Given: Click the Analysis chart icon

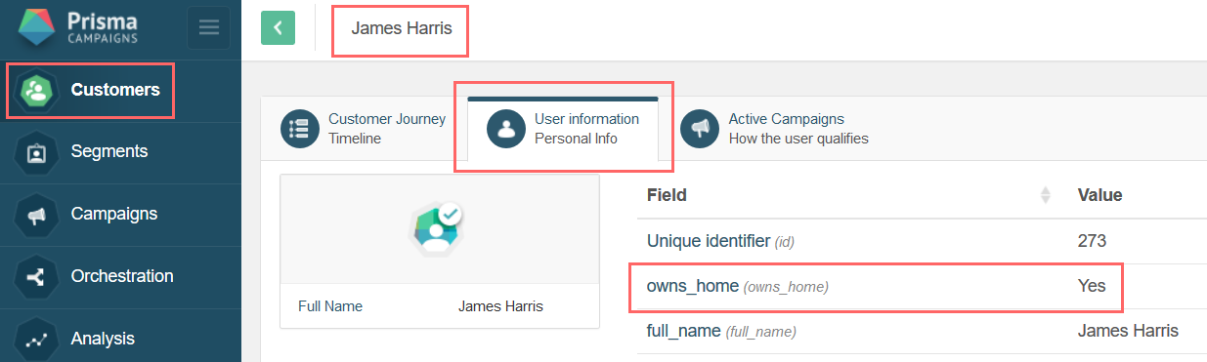Looking at the screenshot, I should pos(37,339).
